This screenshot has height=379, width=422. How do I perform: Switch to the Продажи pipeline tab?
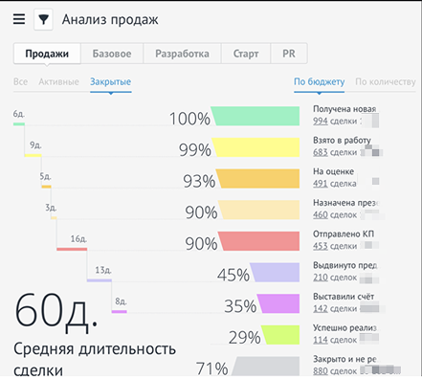pyautogui.click(x=47, y=54)
